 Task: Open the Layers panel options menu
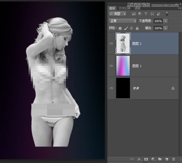[x=180, y=8]
